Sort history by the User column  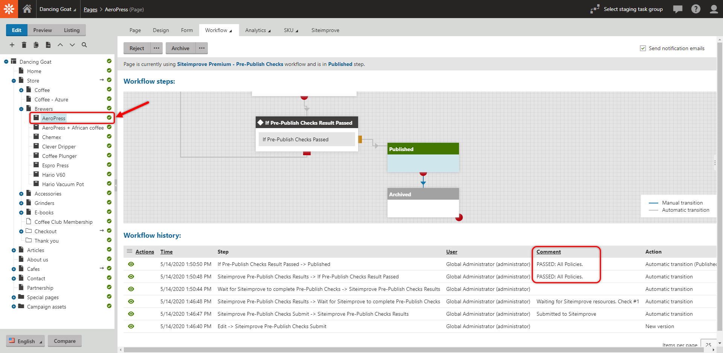click(x=451, y=252)
